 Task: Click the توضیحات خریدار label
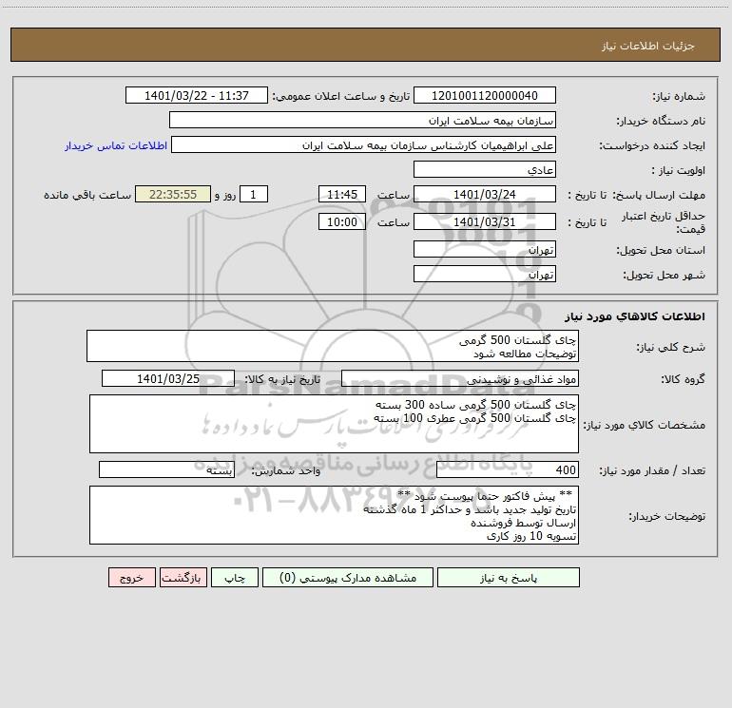(x=666, y=516)
